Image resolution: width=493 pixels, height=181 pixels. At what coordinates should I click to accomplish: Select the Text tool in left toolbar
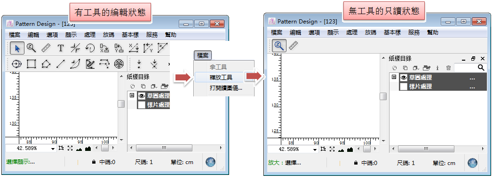(60, 48)
